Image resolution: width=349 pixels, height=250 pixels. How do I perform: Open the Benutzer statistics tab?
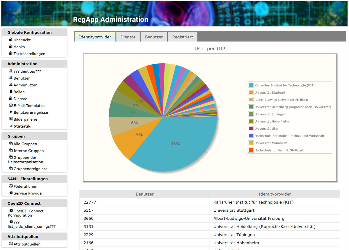[154, 37]
